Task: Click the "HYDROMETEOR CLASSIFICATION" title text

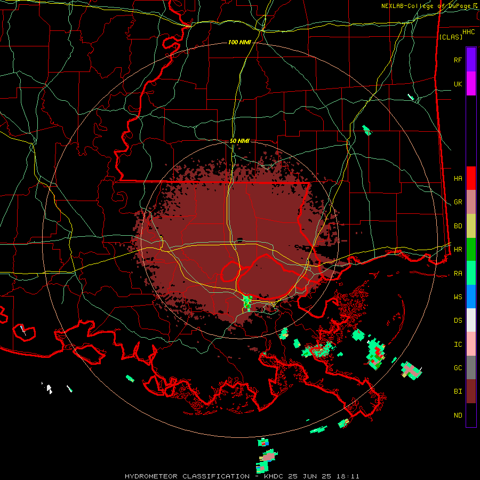Action: click(x=187, y=476)
